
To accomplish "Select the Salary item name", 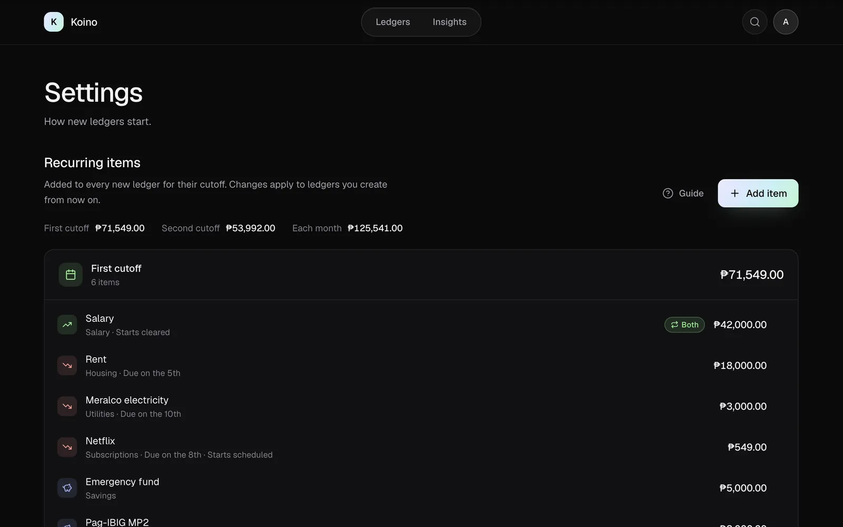I will pos(100,318).
